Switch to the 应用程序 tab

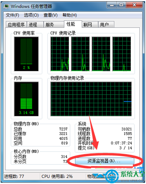tap(16, 25)
